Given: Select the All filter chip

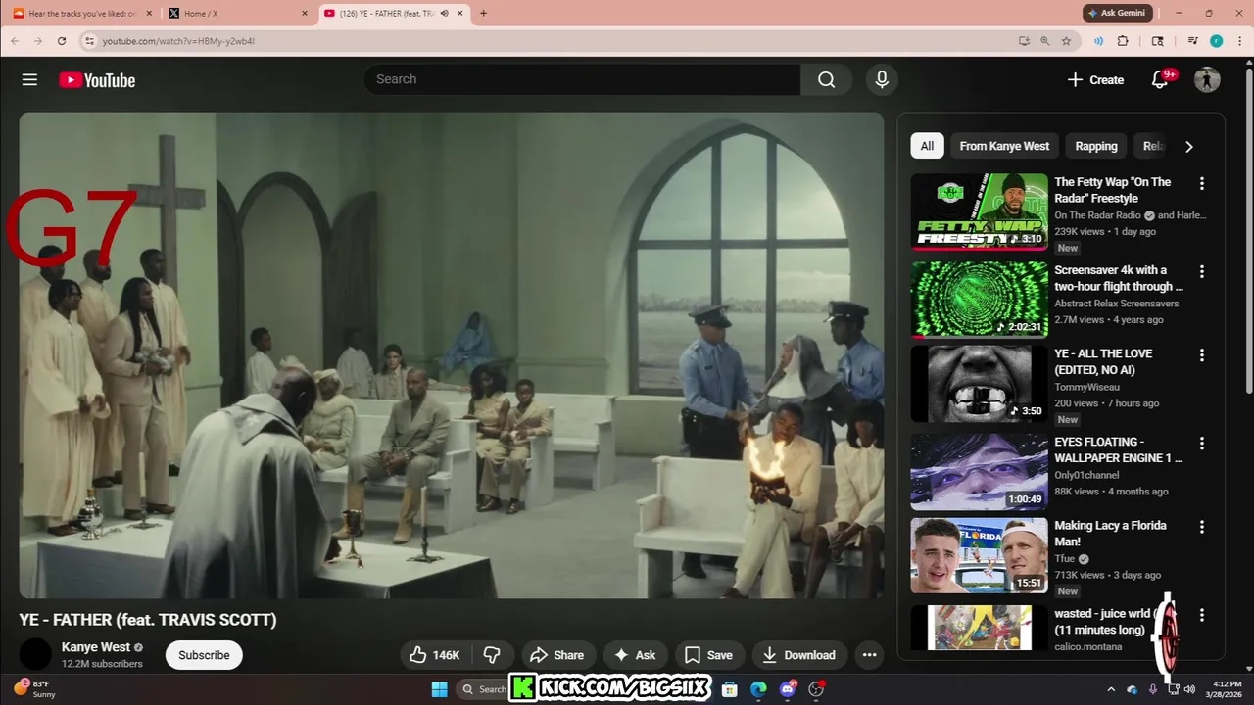Looking at the screenshot, I should click(x=927, y=146).
